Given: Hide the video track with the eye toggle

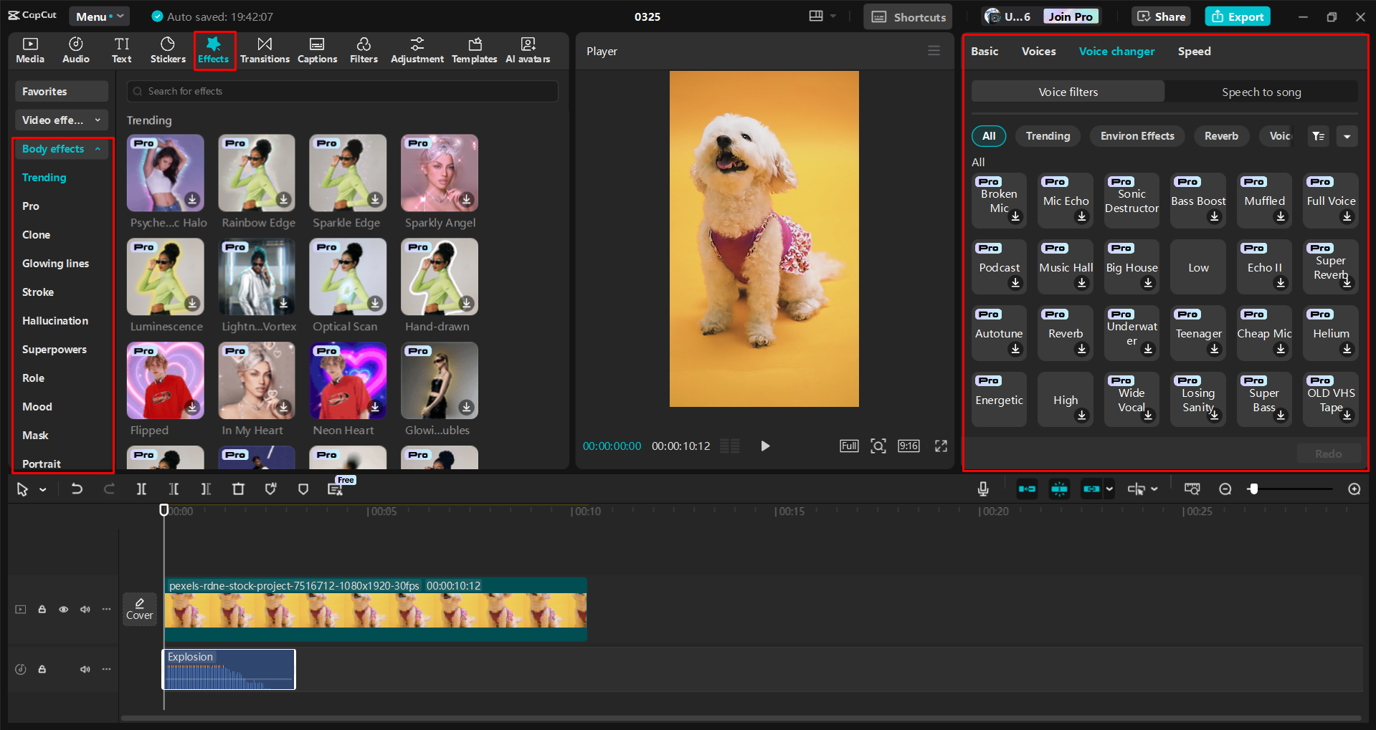Looking at the screenshot, I should tap(63, 608).
